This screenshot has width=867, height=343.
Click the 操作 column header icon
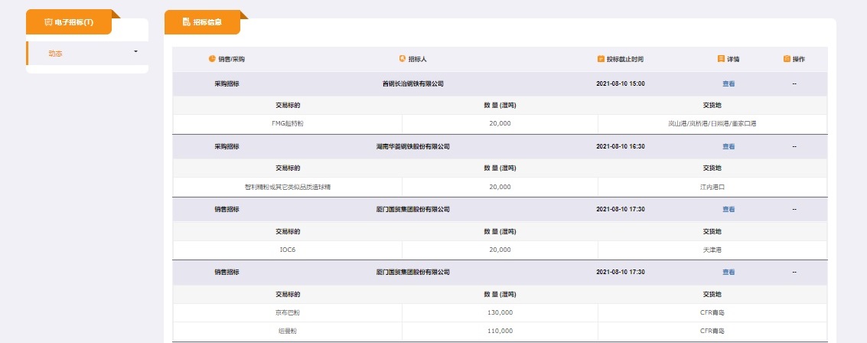[787, 59]
